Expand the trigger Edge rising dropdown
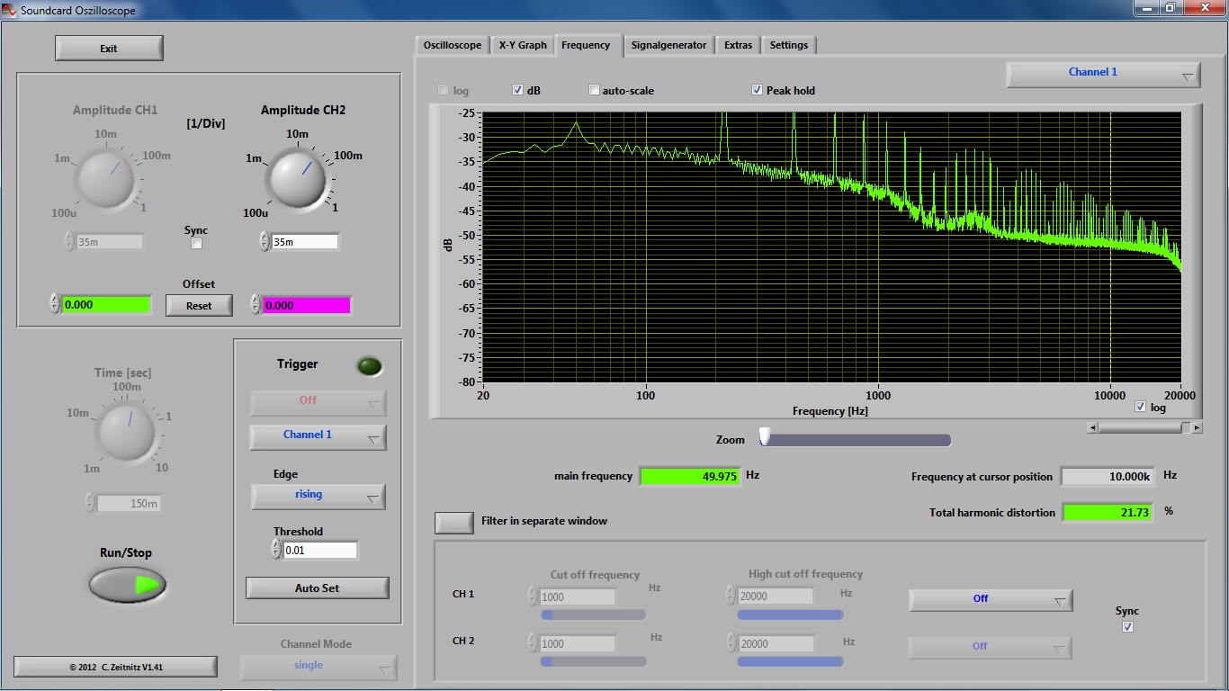This screenshot has height=691, width=1229. 318,496
